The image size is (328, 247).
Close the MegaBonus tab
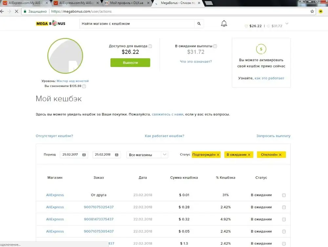(199, 3)
